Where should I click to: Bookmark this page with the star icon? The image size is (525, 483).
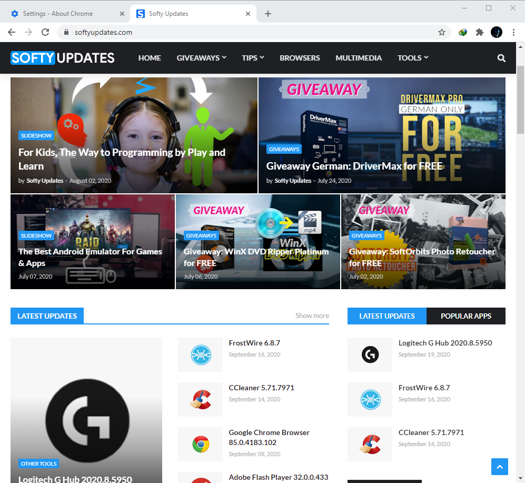tap(442, 32)
